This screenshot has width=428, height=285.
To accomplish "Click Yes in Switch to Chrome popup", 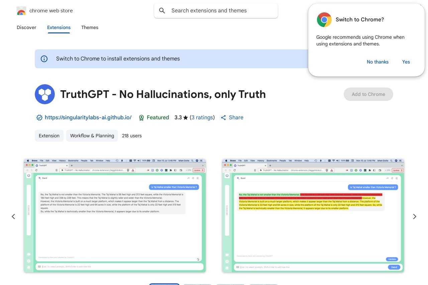I will coord(406,62).
